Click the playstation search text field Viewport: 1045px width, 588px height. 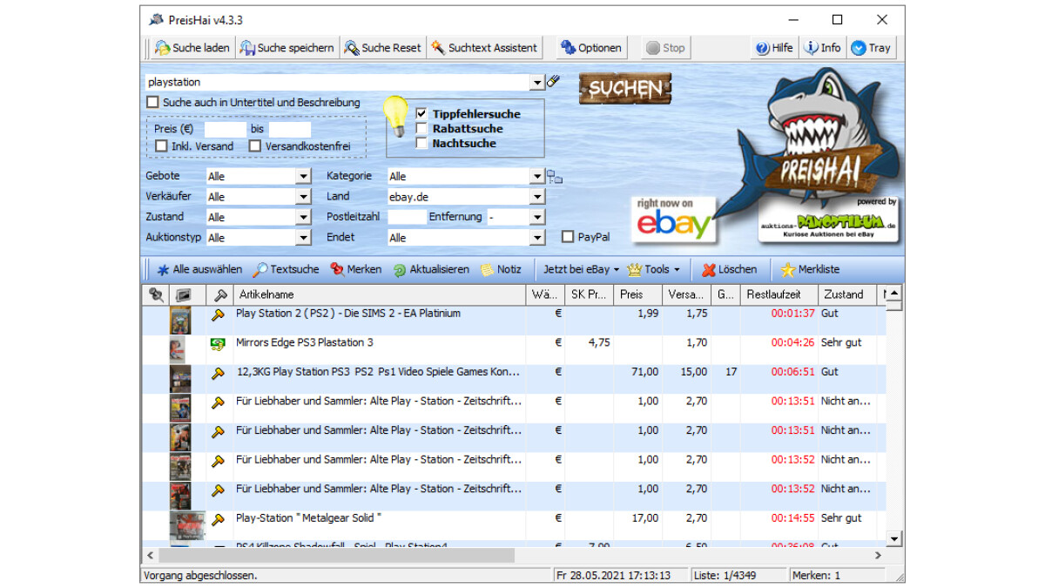[x=338, y=82]
